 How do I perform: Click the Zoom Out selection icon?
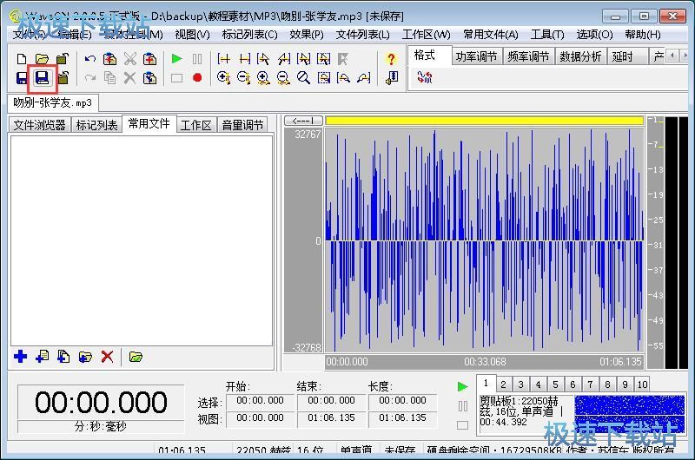pyautogui.click(x=243, y=78)
